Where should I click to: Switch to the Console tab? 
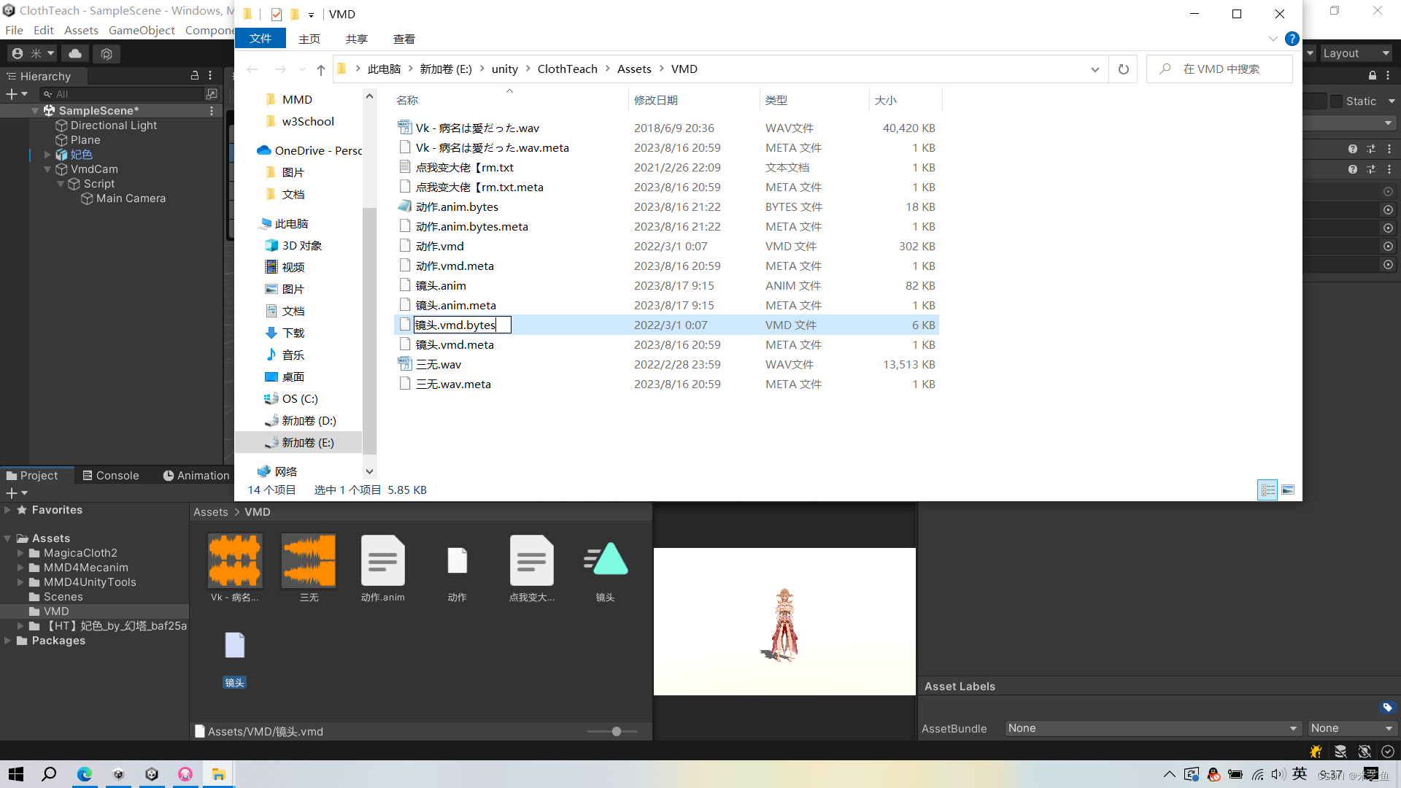point(111,476)
